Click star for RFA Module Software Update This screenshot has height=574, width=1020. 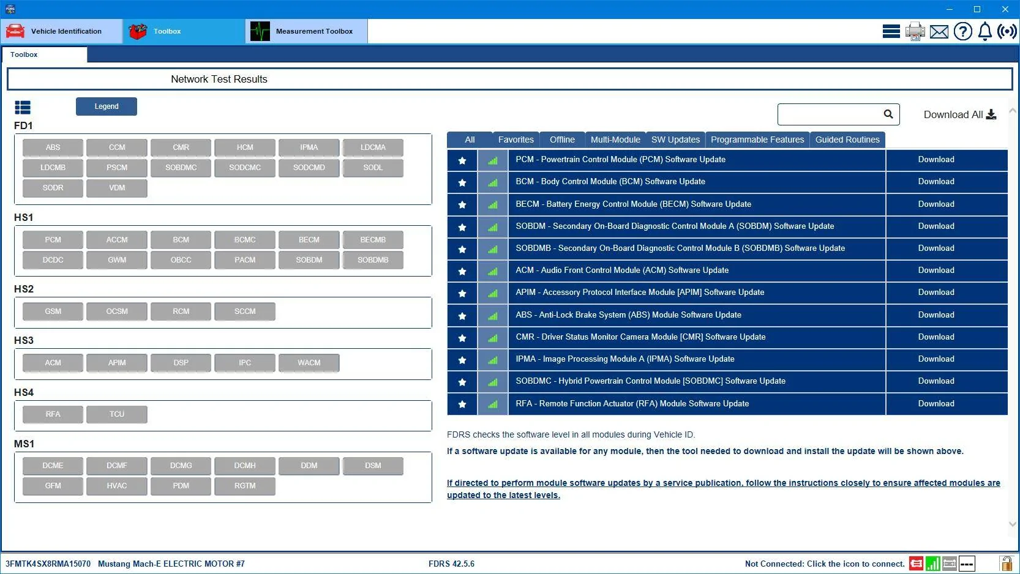(x=462, y=404)
